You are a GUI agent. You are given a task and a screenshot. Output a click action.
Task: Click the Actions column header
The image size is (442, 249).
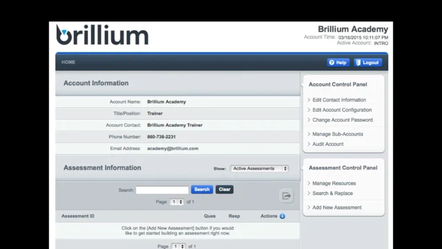click(269, 216)
